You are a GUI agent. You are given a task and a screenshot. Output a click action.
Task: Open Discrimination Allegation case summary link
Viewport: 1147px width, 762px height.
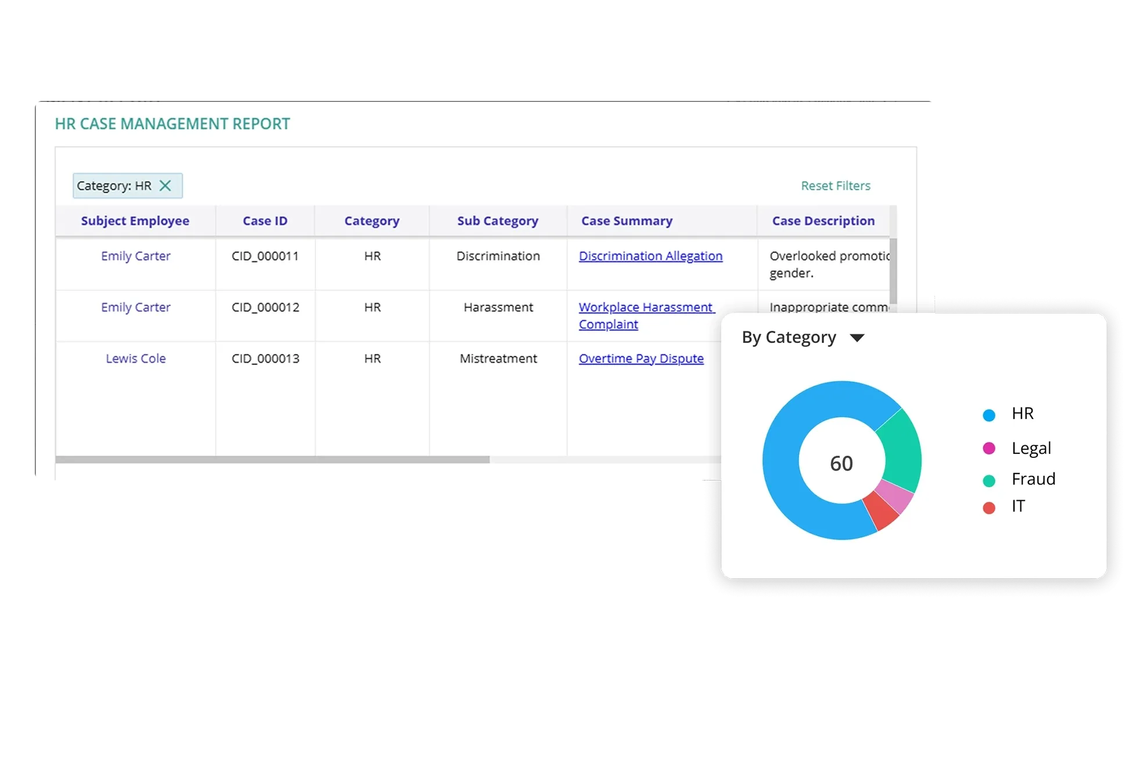(650, 256)
